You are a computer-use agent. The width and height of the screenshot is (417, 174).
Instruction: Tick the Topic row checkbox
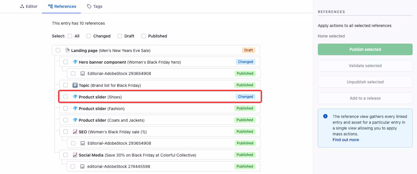(x=65, y=85)
